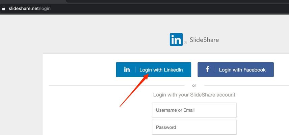Select the slideshare.net domain in the address bar
The width and height of the screenshot is (289, 135).
click(24, 8)
